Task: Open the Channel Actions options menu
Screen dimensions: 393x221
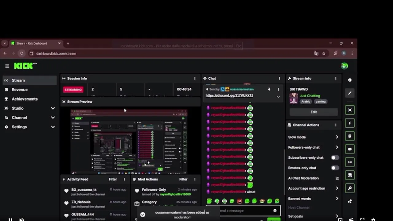Action: click(336, 125)
